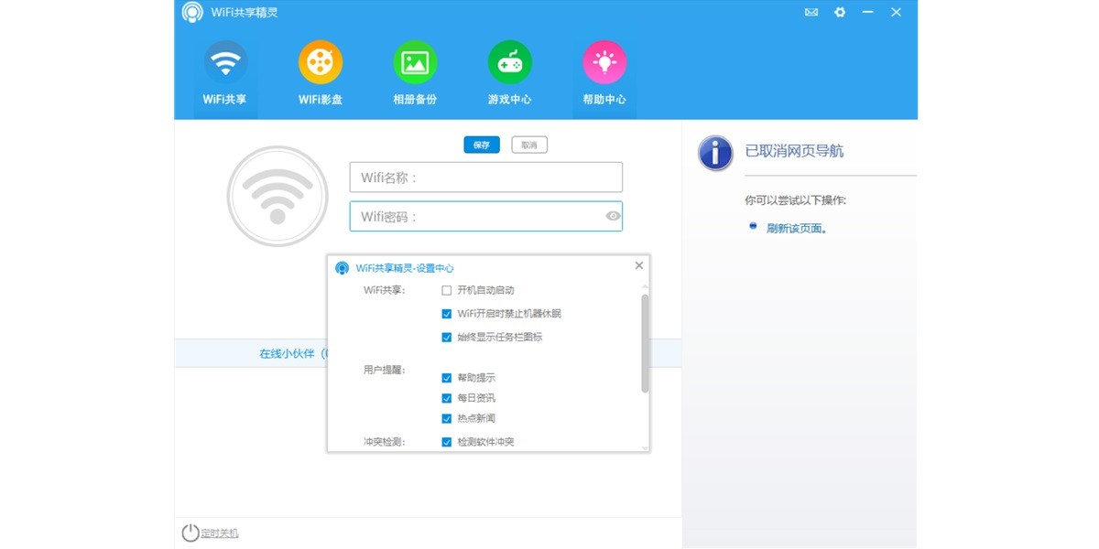Enable 开机自动启动 checkbox
This screenshot has width=1099, height=549.
pyautogui.click(x=447, y=290)
